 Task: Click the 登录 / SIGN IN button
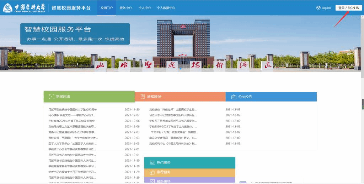(x=348, y=8)
